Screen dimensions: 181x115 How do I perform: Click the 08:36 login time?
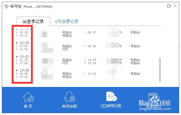(x=92, y=46)
